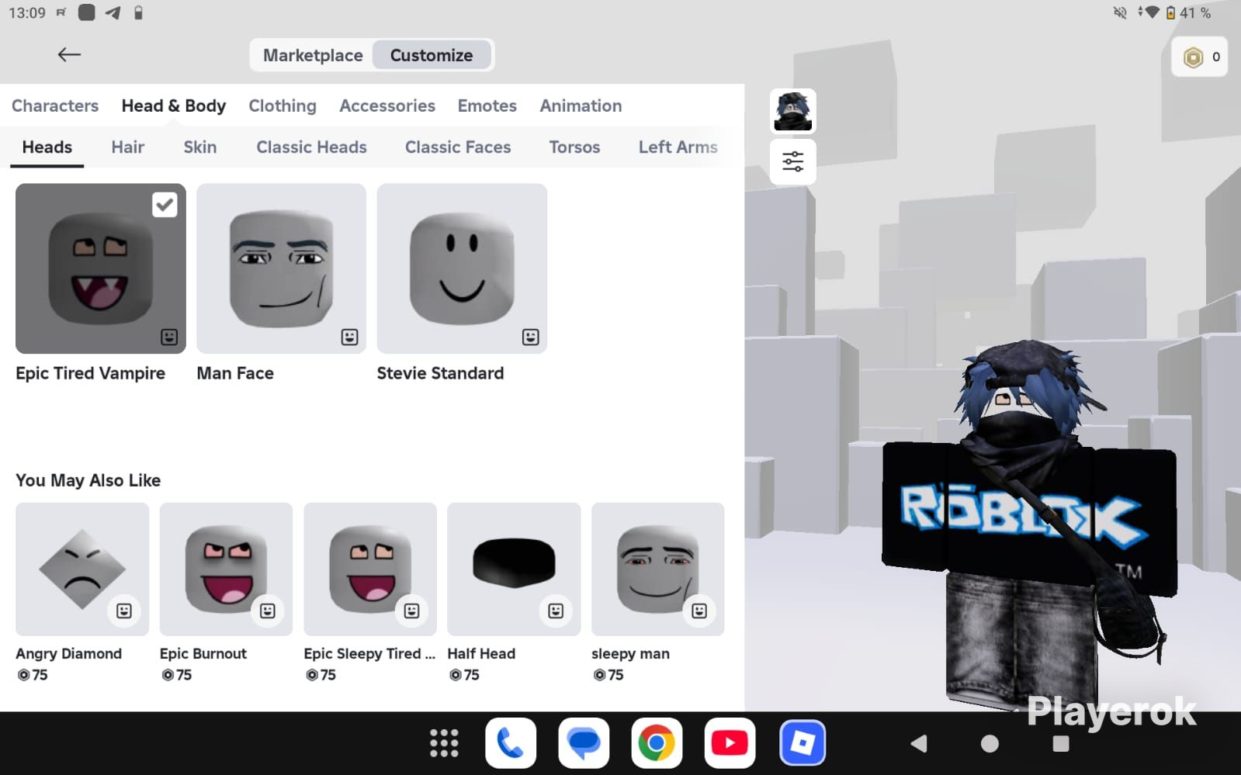The width and height of the screenshot is (1241, 775).
Task: Click the 75 Robux price under Angry Diamond
Action: pos(33,675)
